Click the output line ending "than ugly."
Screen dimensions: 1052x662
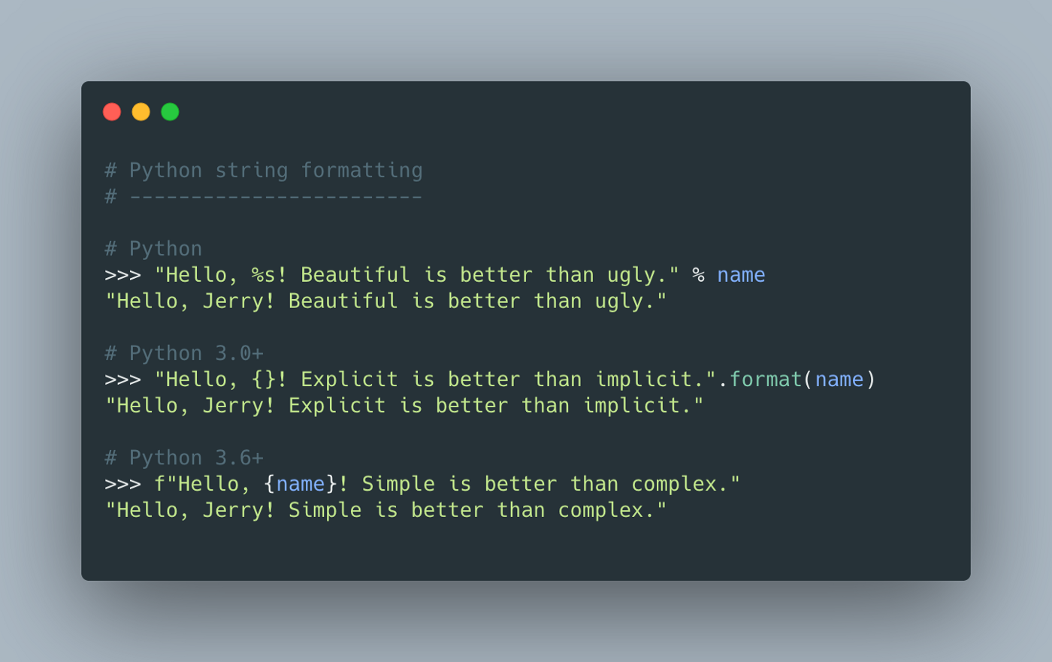386,301
